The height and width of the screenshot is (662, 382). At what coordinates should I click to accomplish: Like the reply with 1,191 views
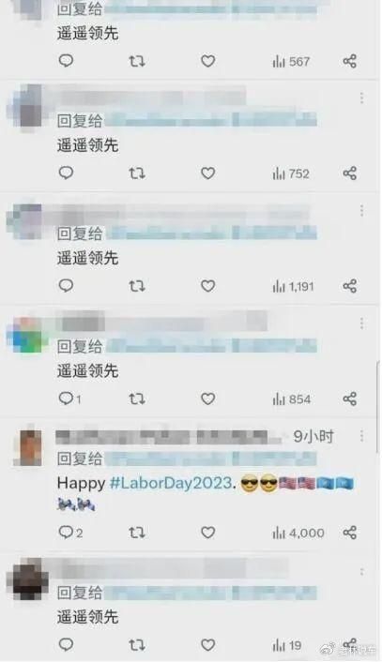pyautogui.click(x=207, y=286)
